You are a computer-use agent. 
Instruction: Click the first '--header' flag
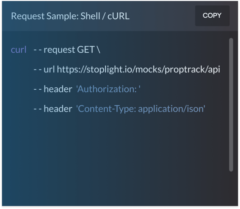click(x=53, y=89)
